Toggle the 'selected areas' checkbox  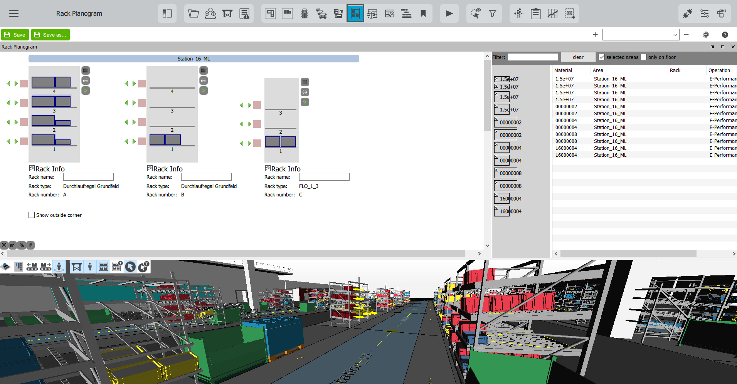coord(602,57)
